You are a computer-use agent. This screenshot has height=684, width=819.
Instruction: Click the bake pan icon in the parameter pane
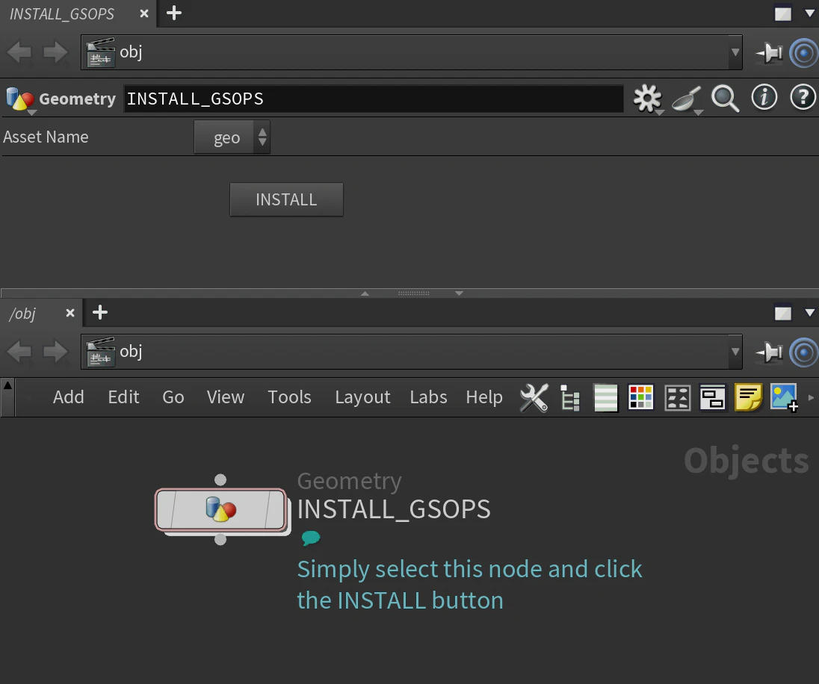[687, 99]
